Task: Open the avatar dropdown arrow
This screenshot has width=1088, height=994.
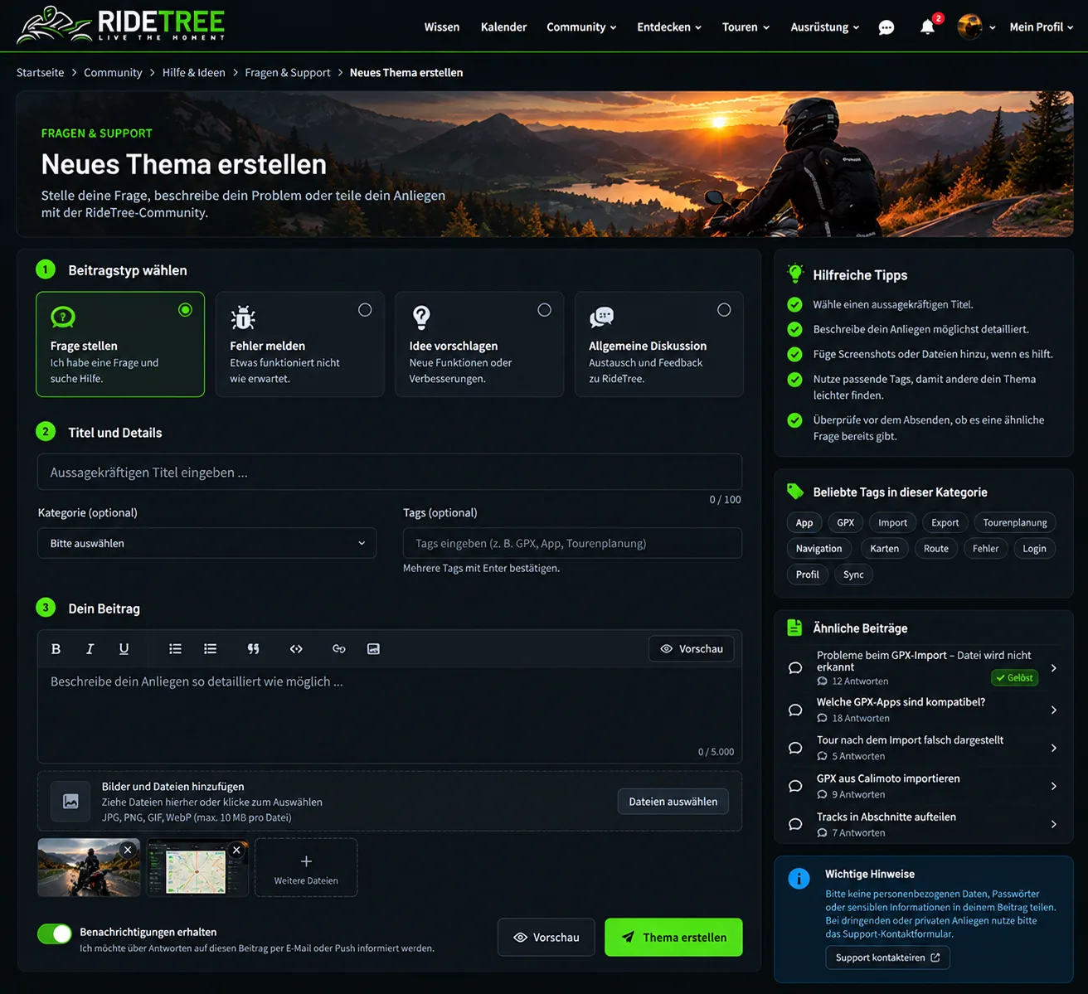Action: pyautogui.click(x=992, y=27)
